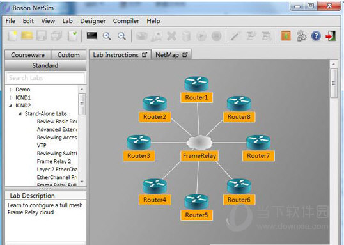Select the Review Basic Rou lab

(x=57, y=122)
